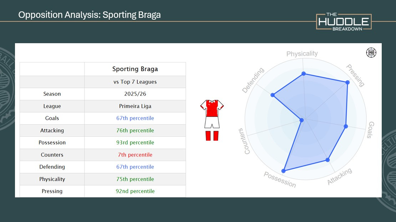Click the Counters data point on the radar
This screenshot has height=222, width=396.
click(301, 120)
